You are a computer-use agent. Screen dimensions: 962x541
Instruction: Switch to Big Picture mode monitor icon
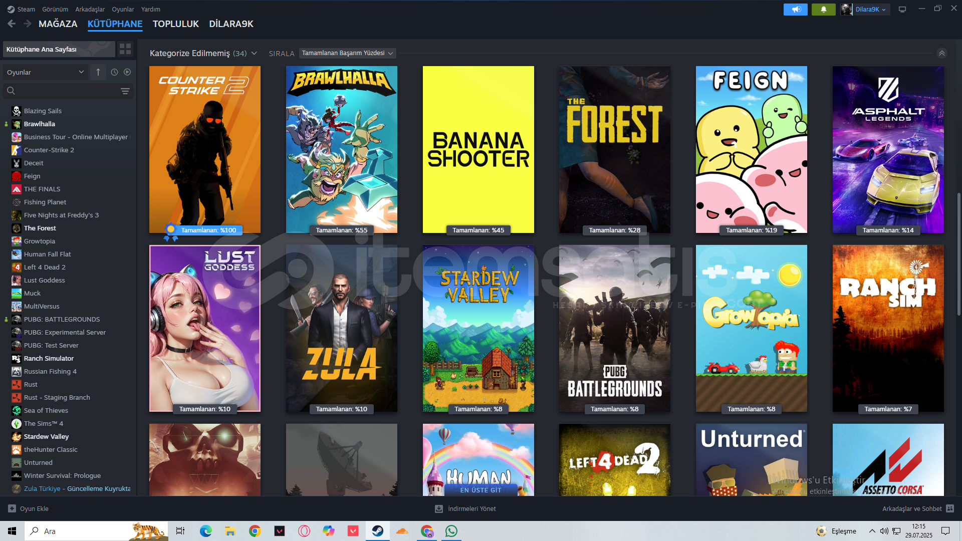point(902,10)
